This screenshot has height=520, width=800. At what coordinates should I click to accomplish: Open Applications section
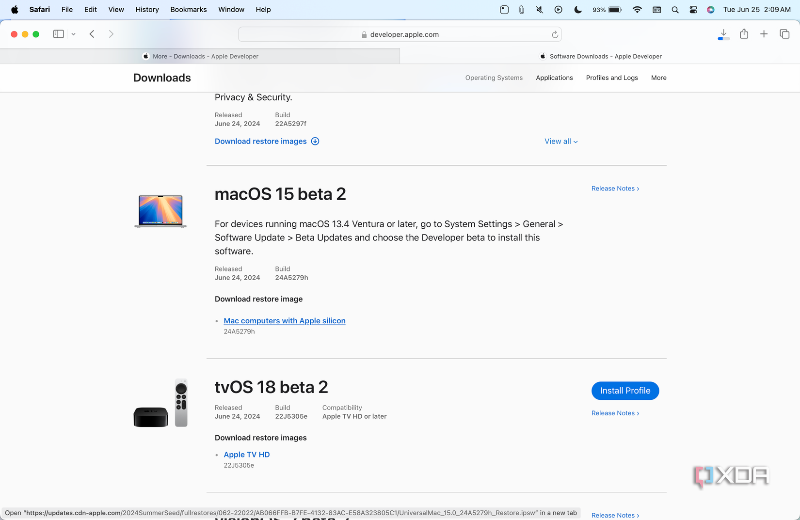pos(554,78)
